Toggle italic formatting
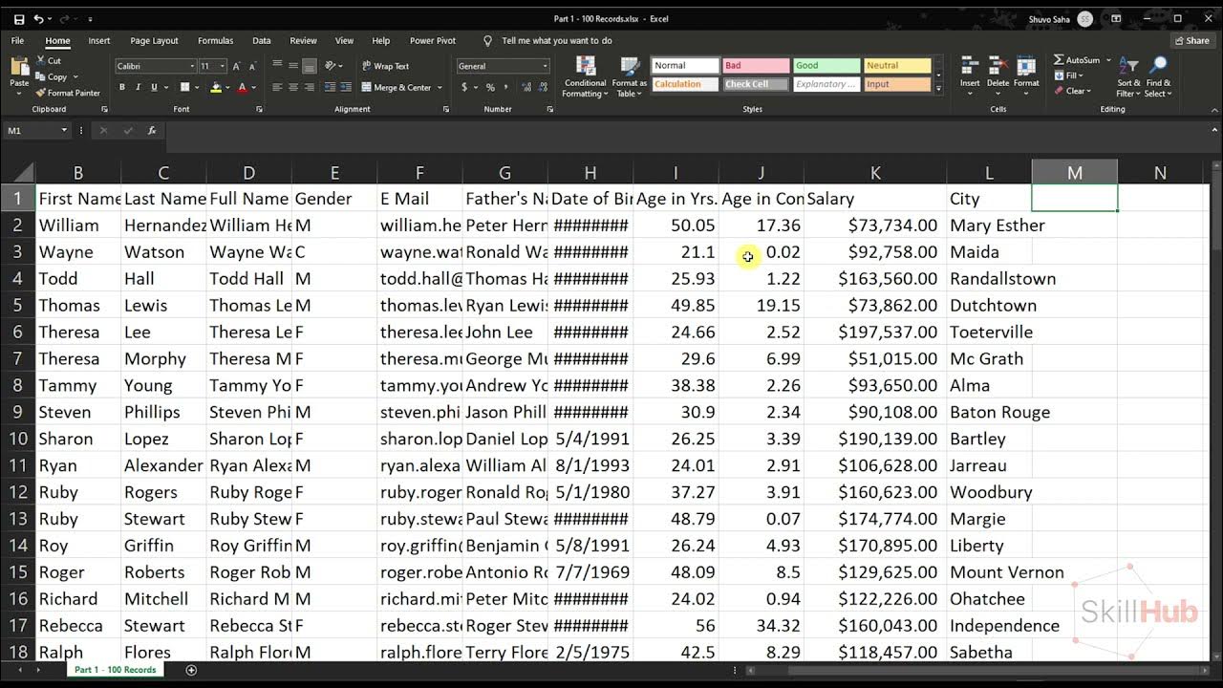 (138, 87)
